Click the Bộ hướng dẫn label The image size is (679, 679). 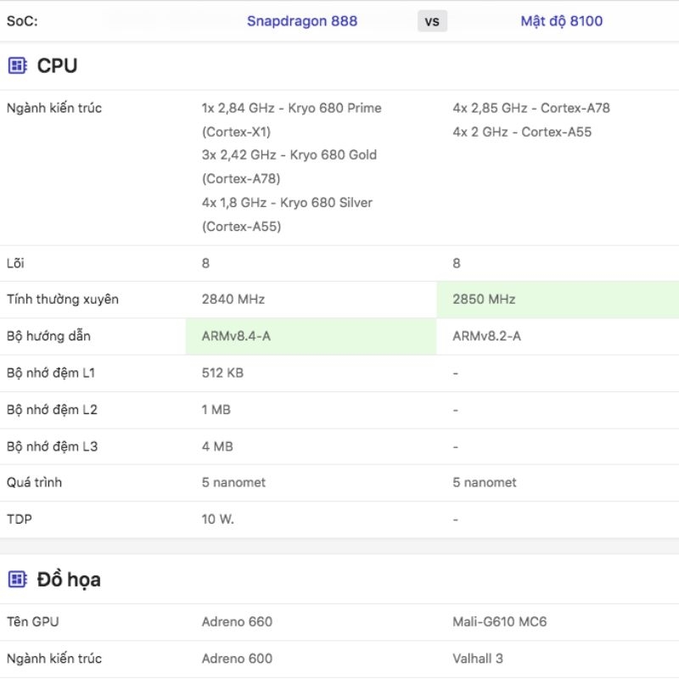[48, 336]
